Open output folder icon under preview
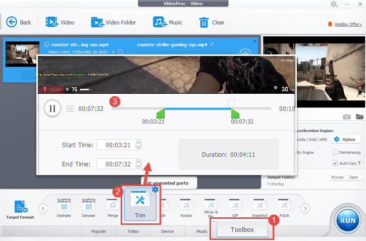The image size is (366, 241). point(360,116)
